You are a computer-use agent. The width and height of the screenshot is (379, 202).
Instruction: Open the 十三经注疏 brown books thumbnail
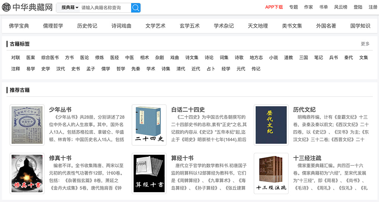(x=271, y=173)
